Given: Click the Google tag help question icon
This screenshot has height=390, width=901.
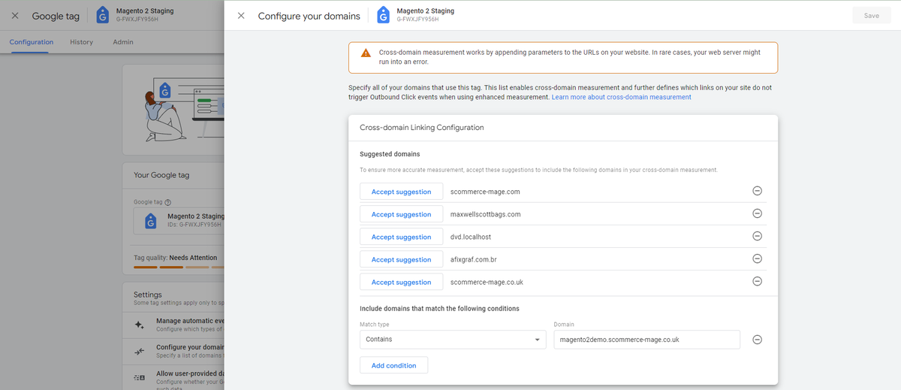Looking at the screenshot, I should coord(167,202).
